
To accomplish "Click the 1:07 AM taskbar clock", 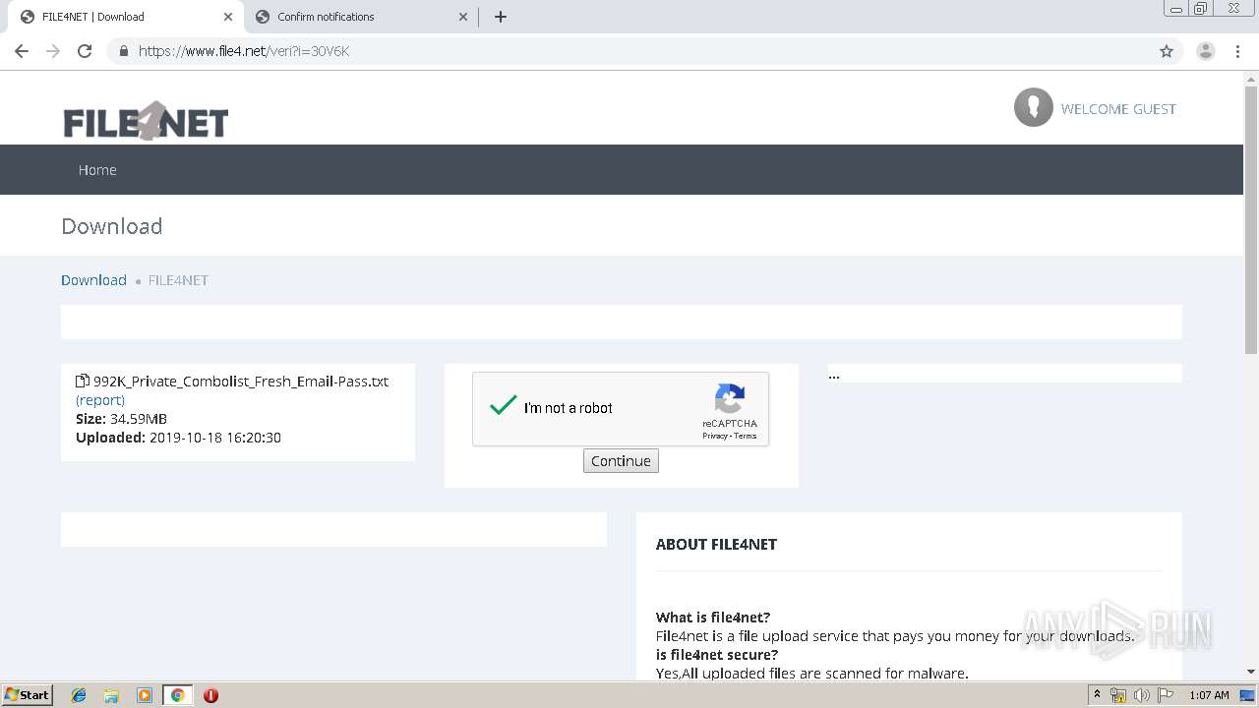I will pos(1209,695).
